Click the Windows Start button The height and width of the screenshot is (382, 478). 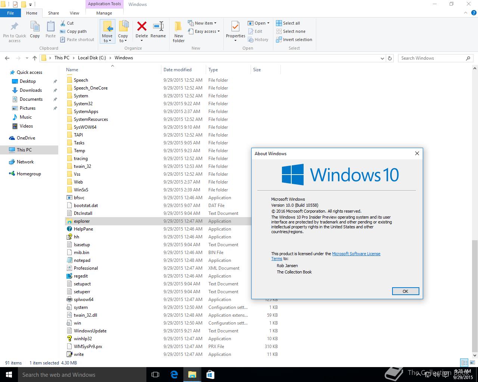[9, 375]
